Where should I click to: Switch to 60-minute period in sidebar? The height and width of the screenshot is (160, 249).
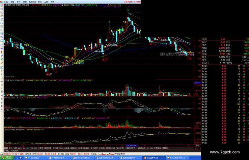2,85
